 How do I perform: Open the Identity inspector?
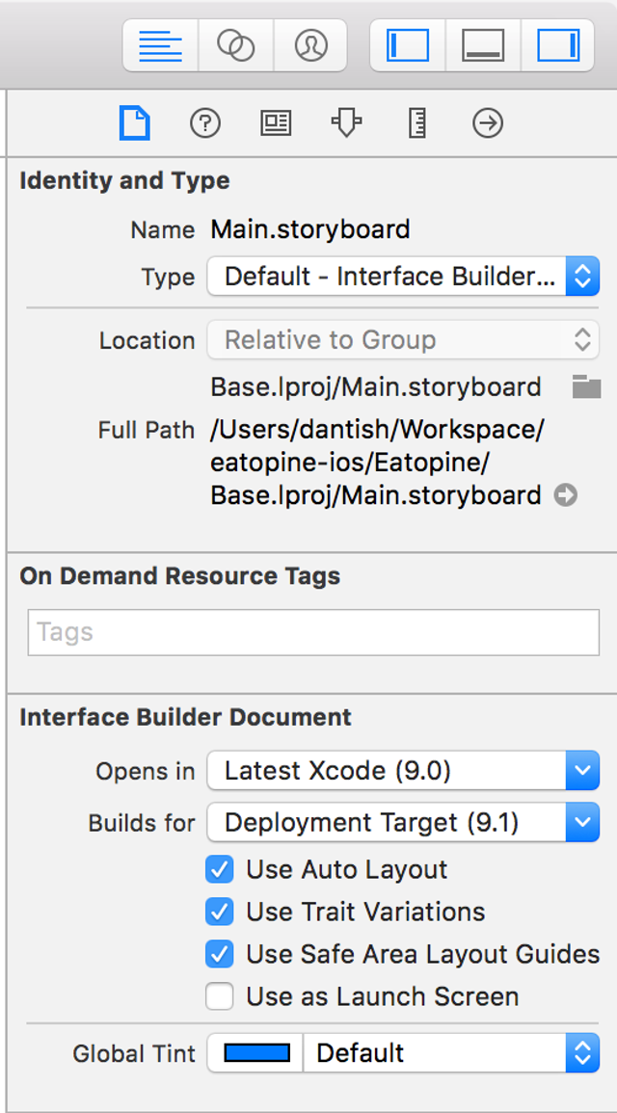click(276, 123)
